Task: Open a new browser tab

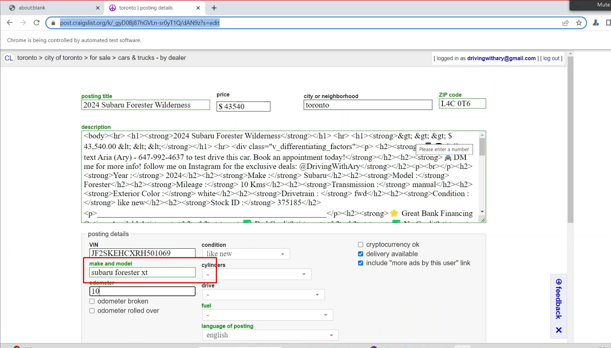Action: (x=214, y=8)
